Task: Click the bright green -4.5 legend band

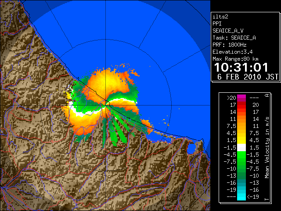Action: 241,155
